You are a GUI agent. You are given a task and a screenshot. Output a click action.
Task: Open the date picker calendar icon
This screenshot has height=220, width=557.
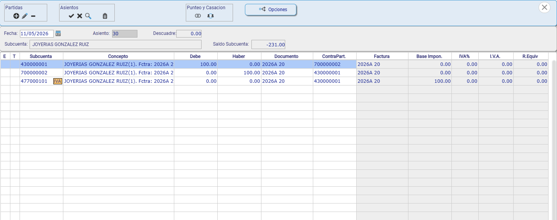tap(58, 33)
